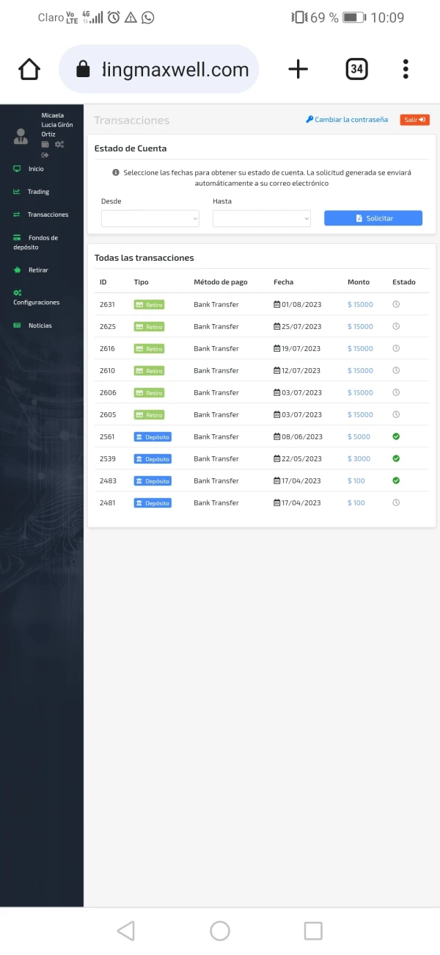The image size is (440, 955).
Task: Tap the browser home icon
Action: 29,70
